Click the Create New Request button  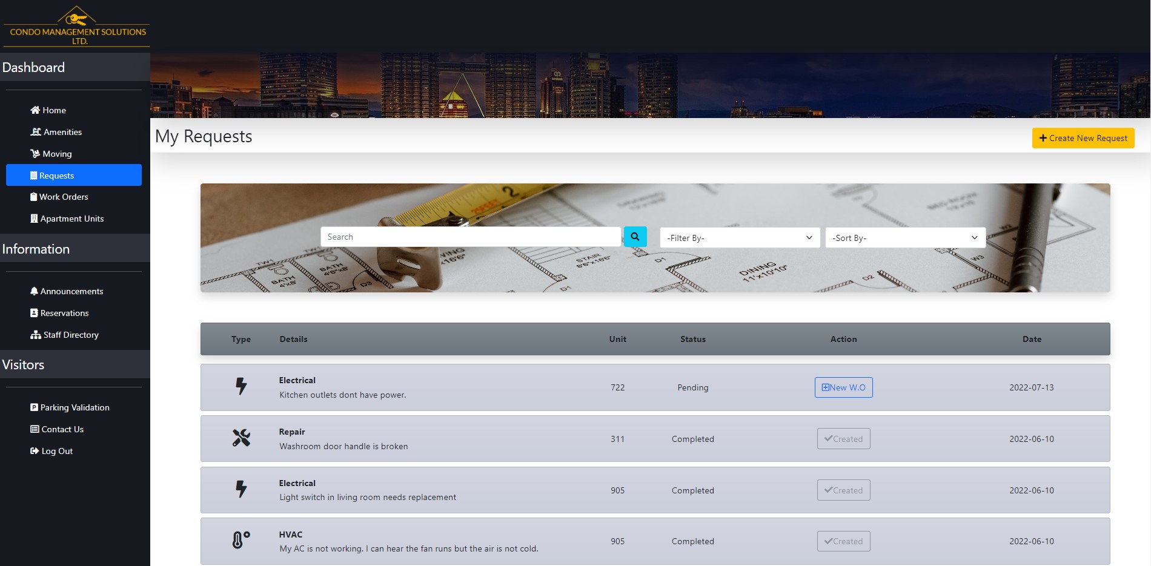coord(1083,138)
